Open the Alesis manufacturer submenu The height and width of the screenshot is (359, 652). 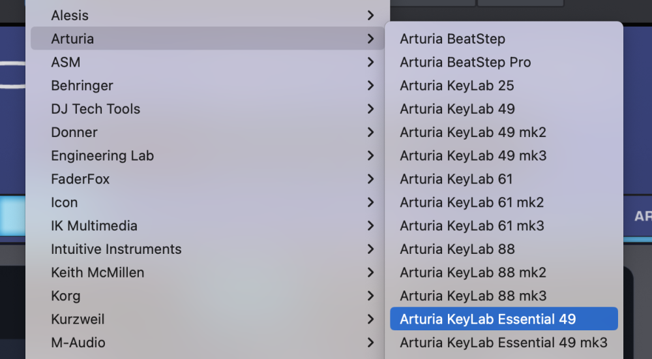click(x=70, y=15)
